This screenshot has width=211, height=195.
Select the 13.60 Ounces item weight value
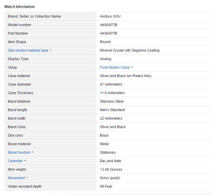(111, 169)
